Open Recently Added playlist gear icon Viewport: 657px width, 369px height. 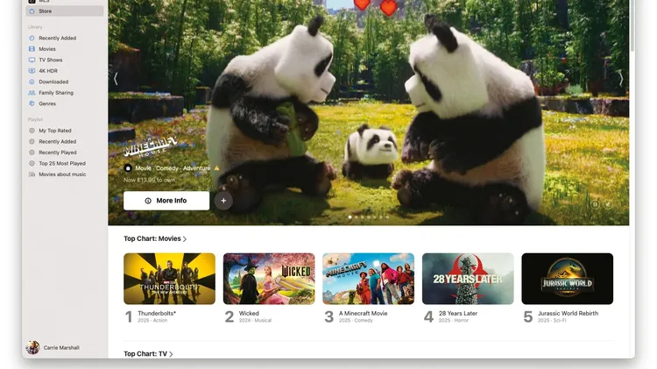click(32, 142)
